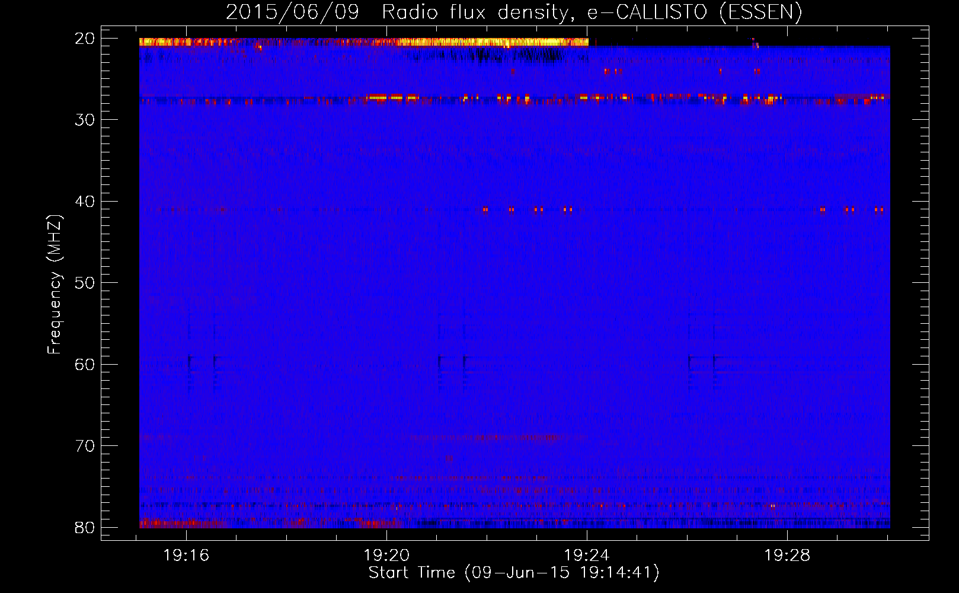Click the frequency tick label "50"

(x=85, y=283)
